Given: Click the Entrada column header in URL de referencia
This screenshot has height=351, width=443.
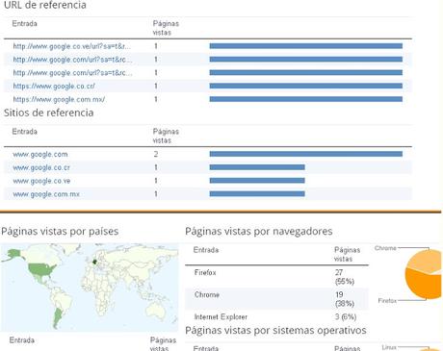Looking at the screenshot, I should pos(24,23).
